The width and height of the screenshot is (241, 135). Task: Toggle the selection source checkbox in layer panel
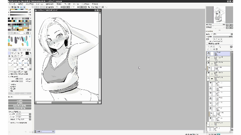coord(207,43)
